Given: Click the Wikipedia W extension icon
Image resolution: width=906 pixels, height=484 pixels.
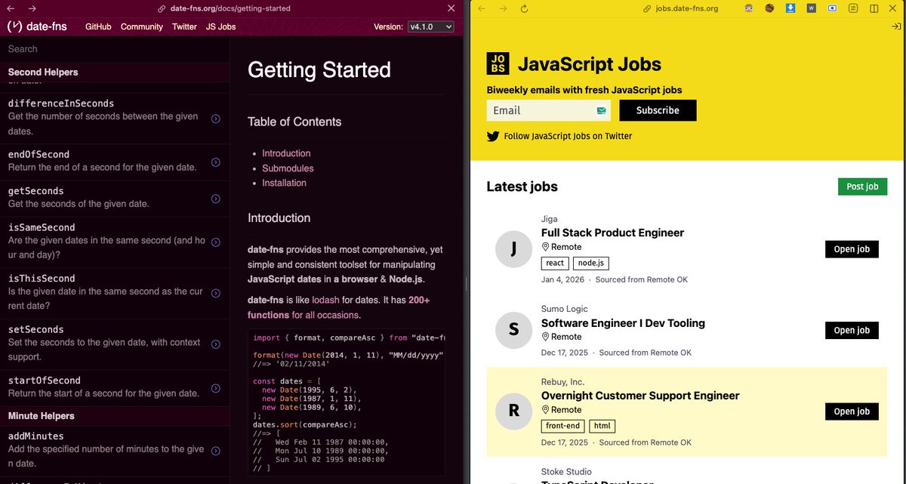Looking at the screenshot, I should [812, 8].
